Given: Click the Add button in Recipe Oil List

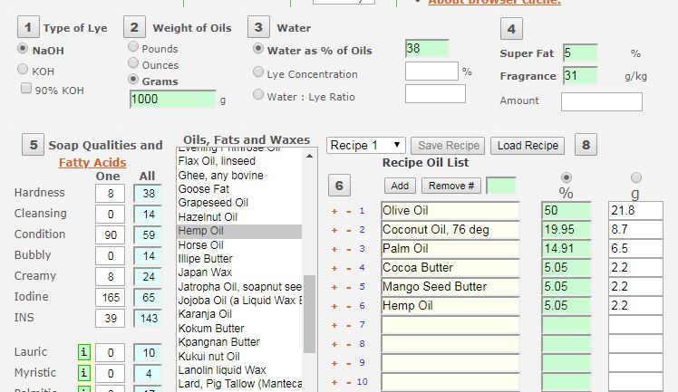Looking at the screenshot, I should pos(399,186).
